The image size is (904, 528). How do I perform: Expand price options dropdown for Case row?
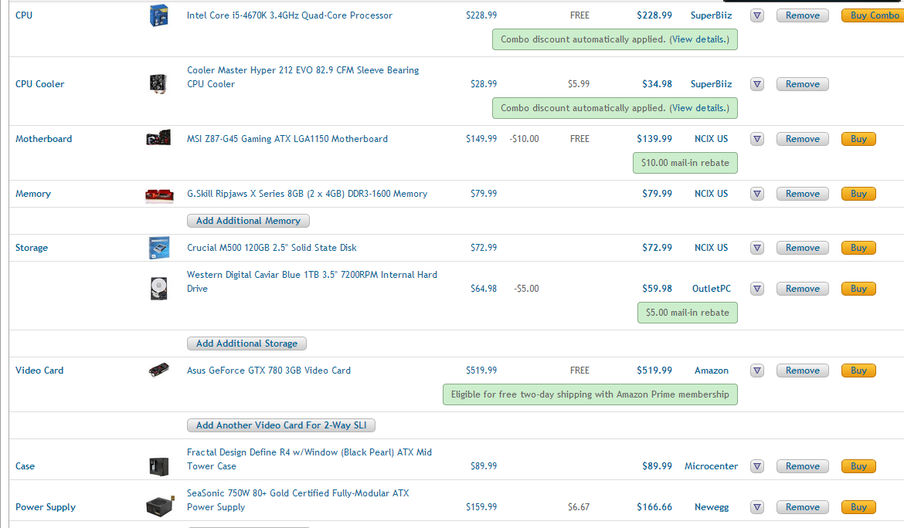[757, 465]
